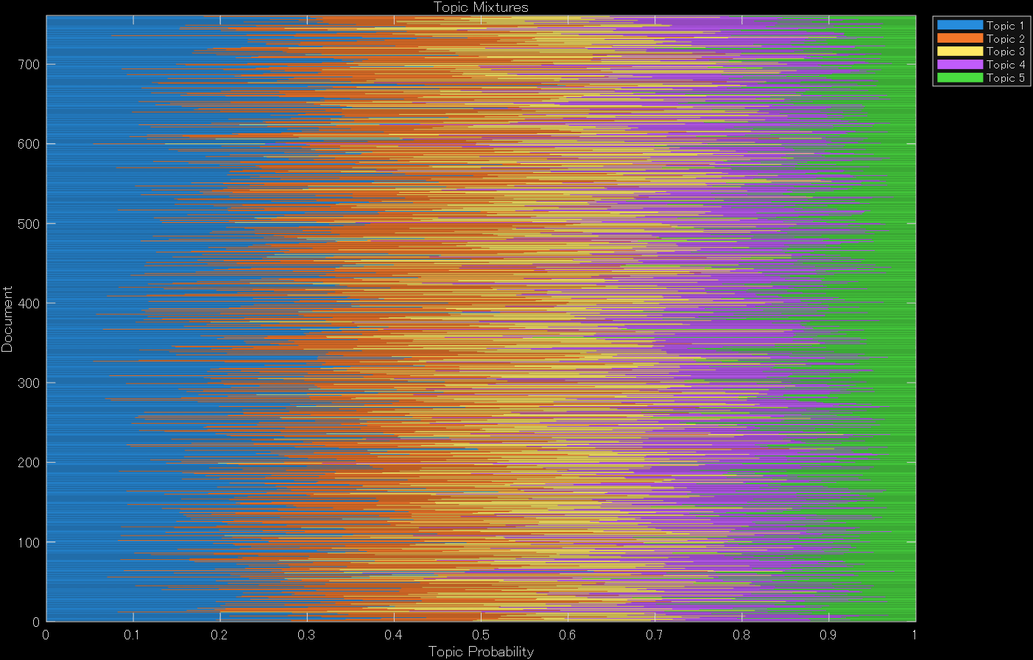
Task: Select the "Document" y-axis label
Action: pos(7,319)
